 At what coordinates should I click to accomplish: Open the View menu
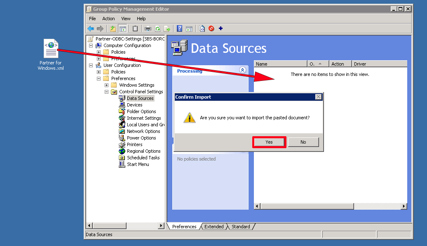point(126,19)
